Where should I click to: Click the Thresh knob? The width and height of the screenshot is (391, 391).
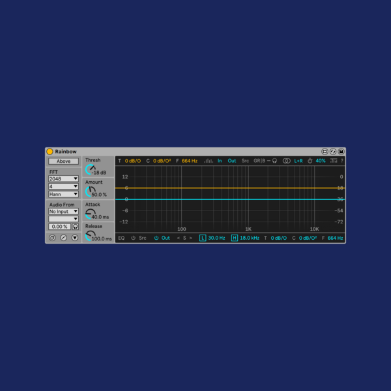90,169
